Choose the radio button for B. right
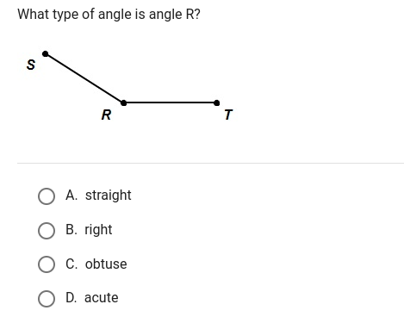The width and height of the screenshot is (404, 323). 47,231
